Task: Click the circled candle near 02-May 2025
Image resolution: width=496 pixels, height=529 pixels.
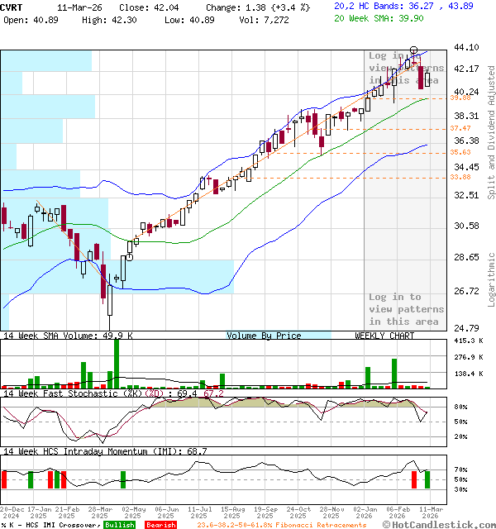Action: pyautogui.click(x=128, y=257)
